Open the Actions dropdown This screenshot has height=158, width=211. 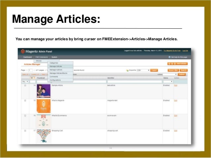(170, 74)
